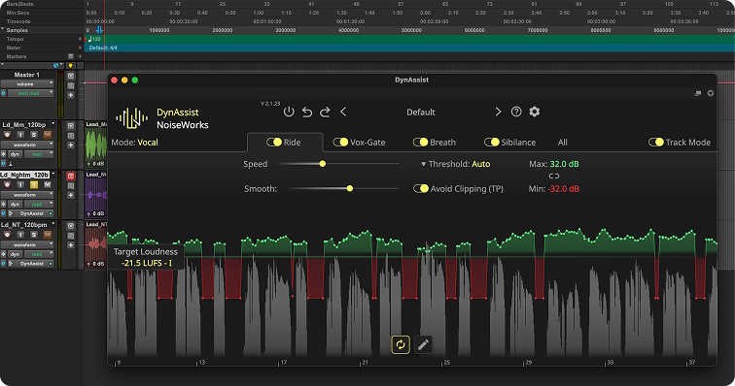Viewport: 735px width, 386px height.
Task: Click the Max 32.0 dB value
Action: pyautogui.click(x=564, y=164)
